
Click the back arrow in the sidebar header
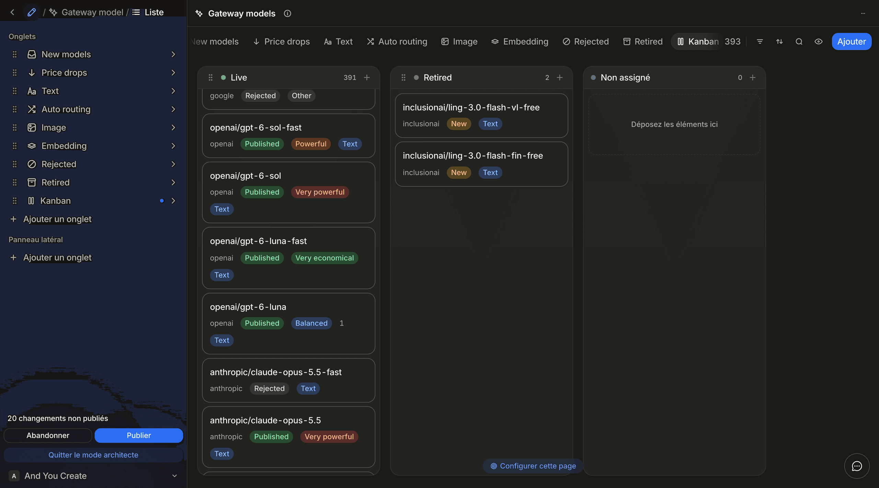pos(12,12)
